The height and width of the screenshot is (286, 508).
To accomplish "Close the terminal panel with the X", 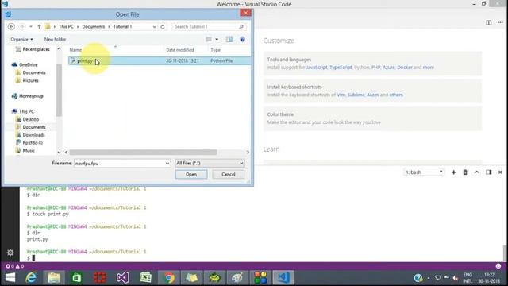I will [500, 172].
